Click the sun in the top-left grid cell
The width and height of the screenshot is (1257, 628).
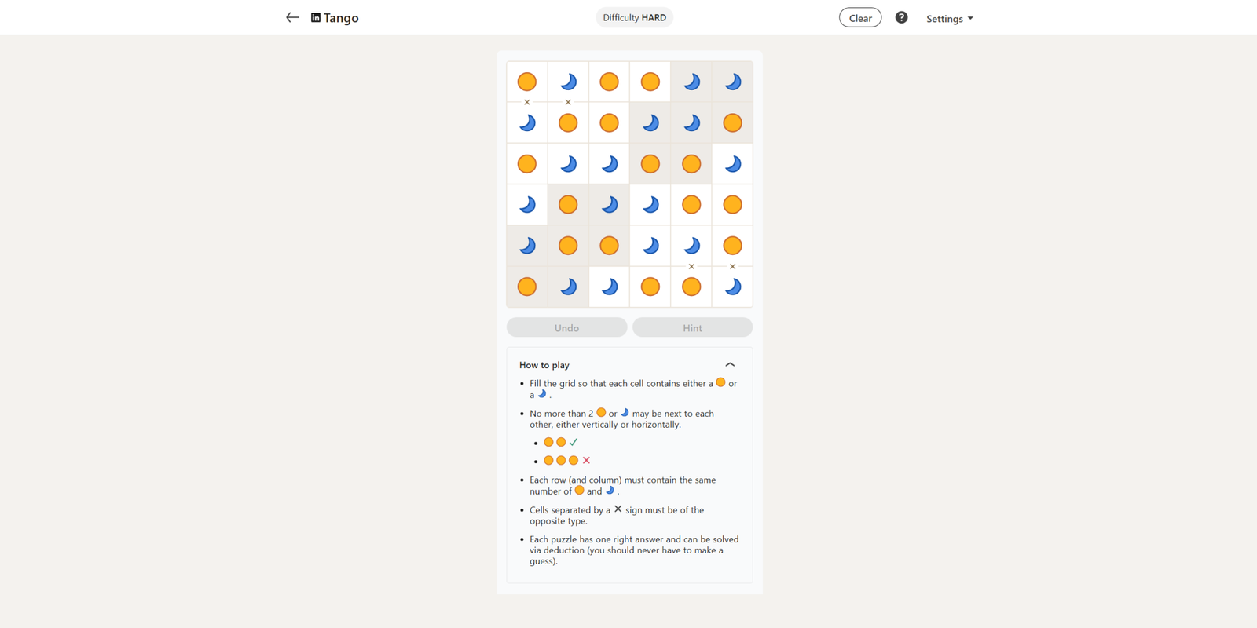[x=527, y=82]
